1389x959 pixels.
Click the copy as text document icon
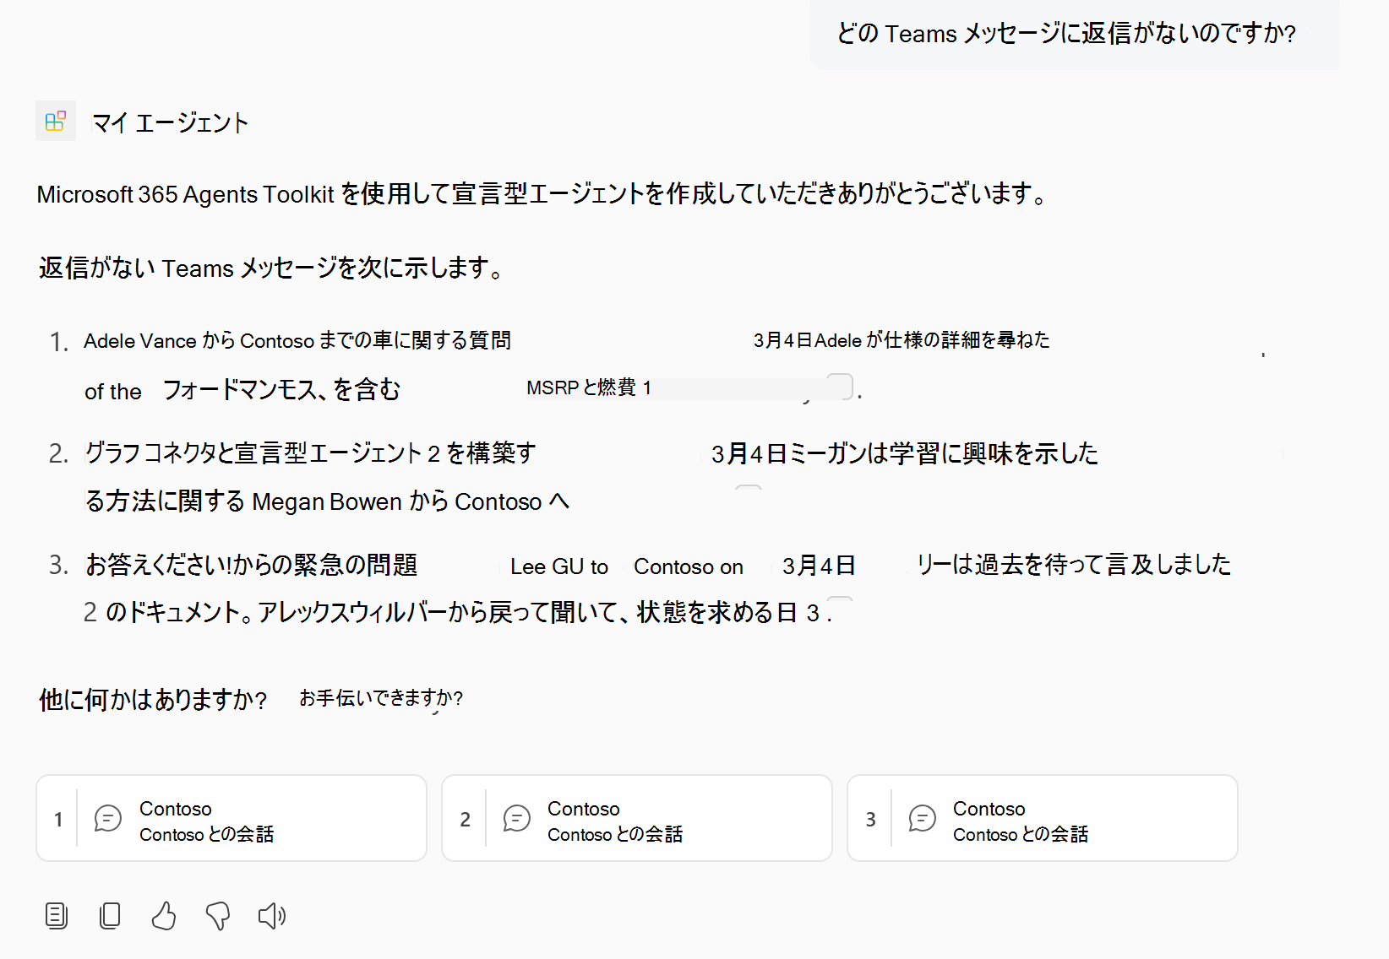pyautogui.click(x=57, y=915)
